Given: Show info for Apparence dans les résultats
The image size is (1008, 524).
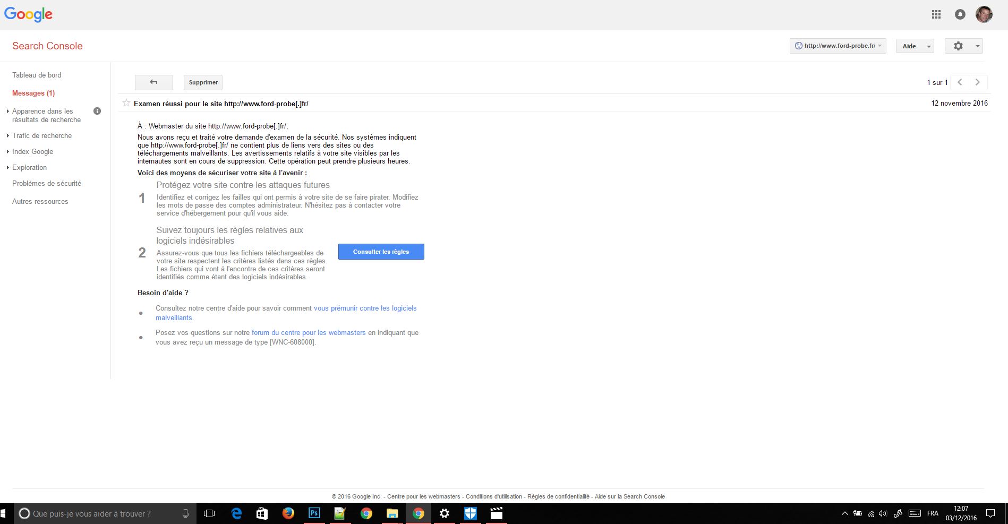Looking at the screenshot, I should coord(97,111).
